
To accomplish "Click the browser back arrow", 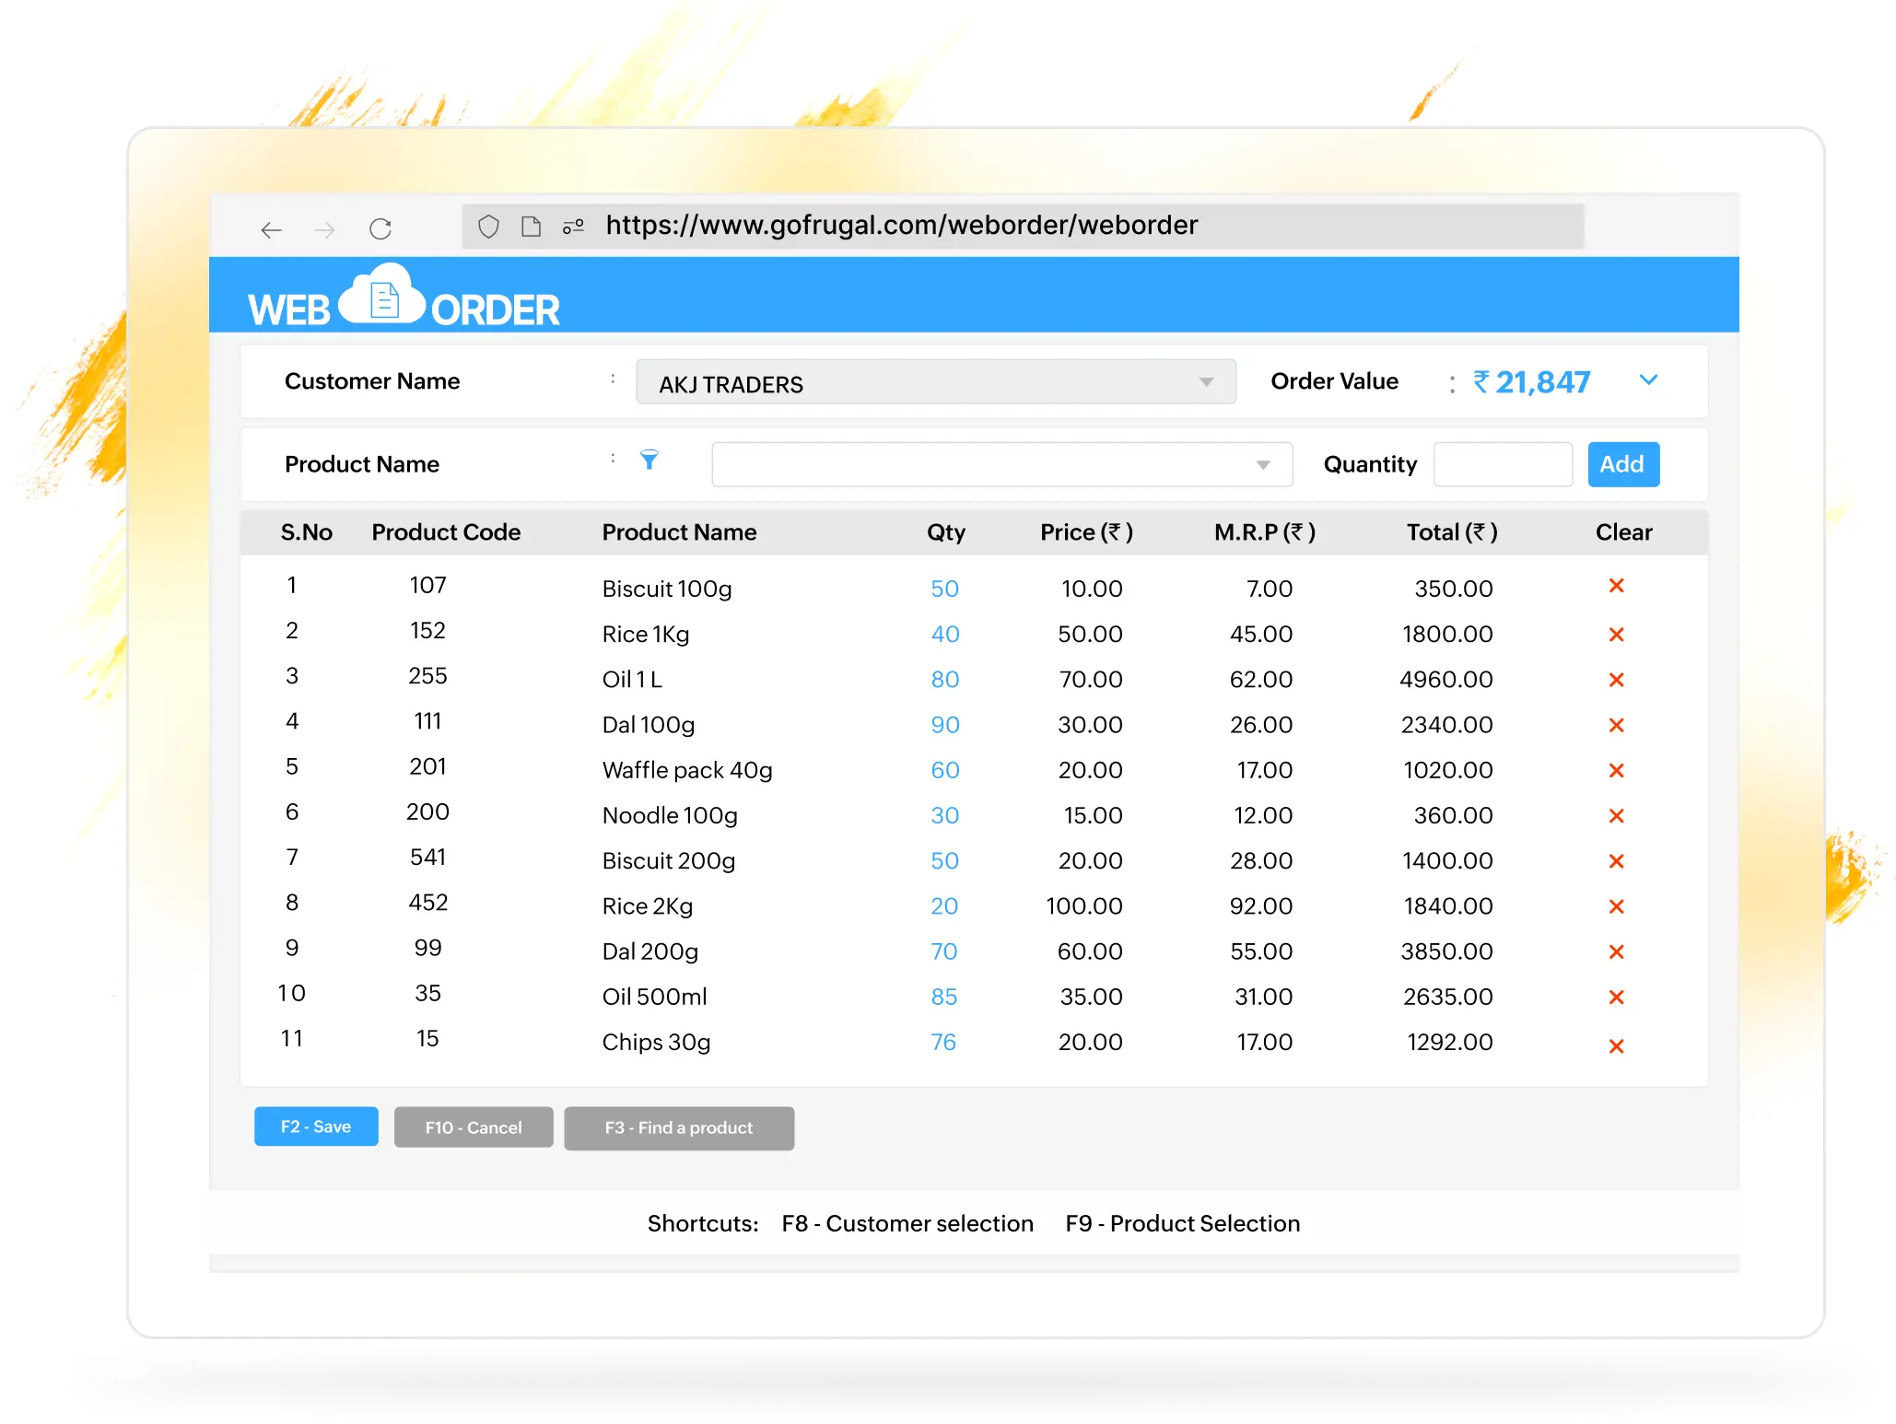I will point(271,229).
